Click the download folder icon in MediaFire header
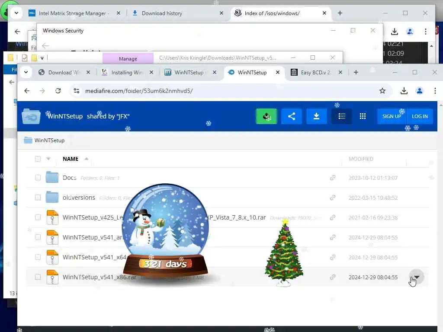 (x=316, y=116)
